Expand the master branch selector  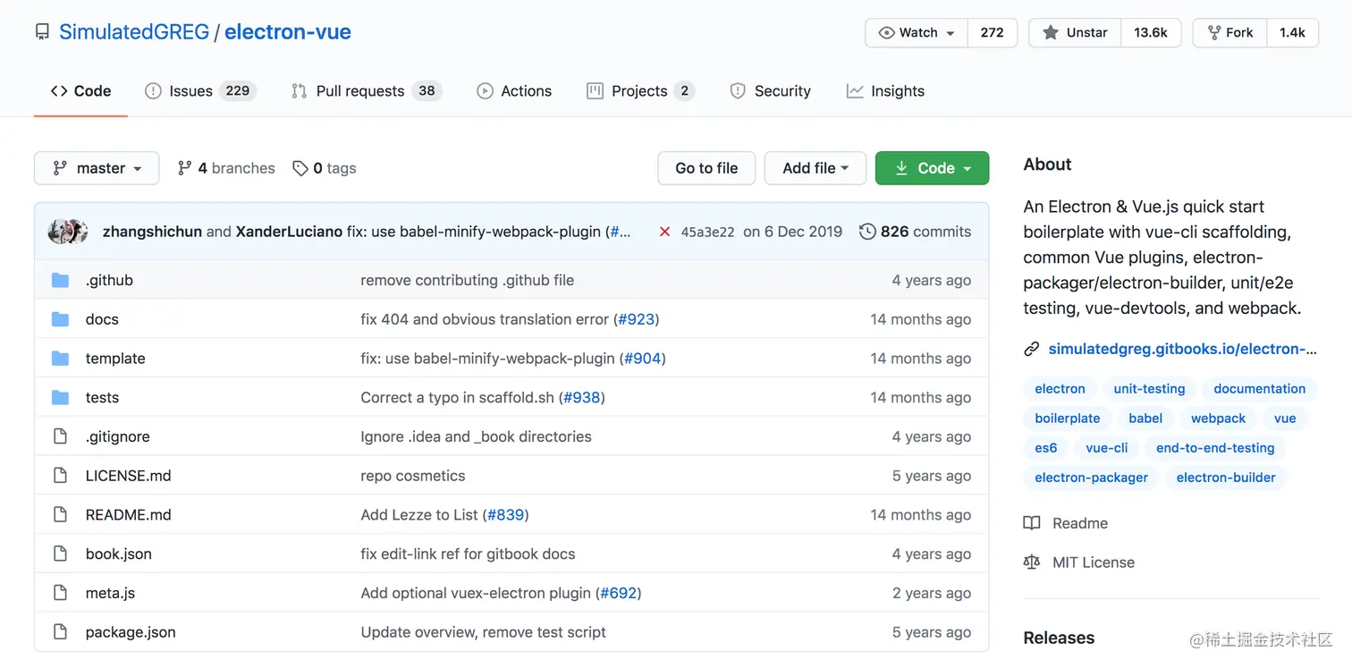coord(97,168)
